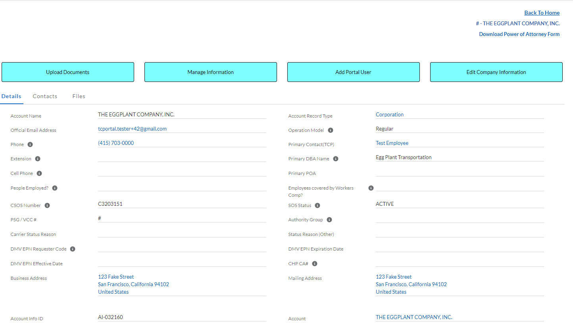573x323 pixels.
Task: Click the Primary DBA Name info icon
Action: click(336, 159)
